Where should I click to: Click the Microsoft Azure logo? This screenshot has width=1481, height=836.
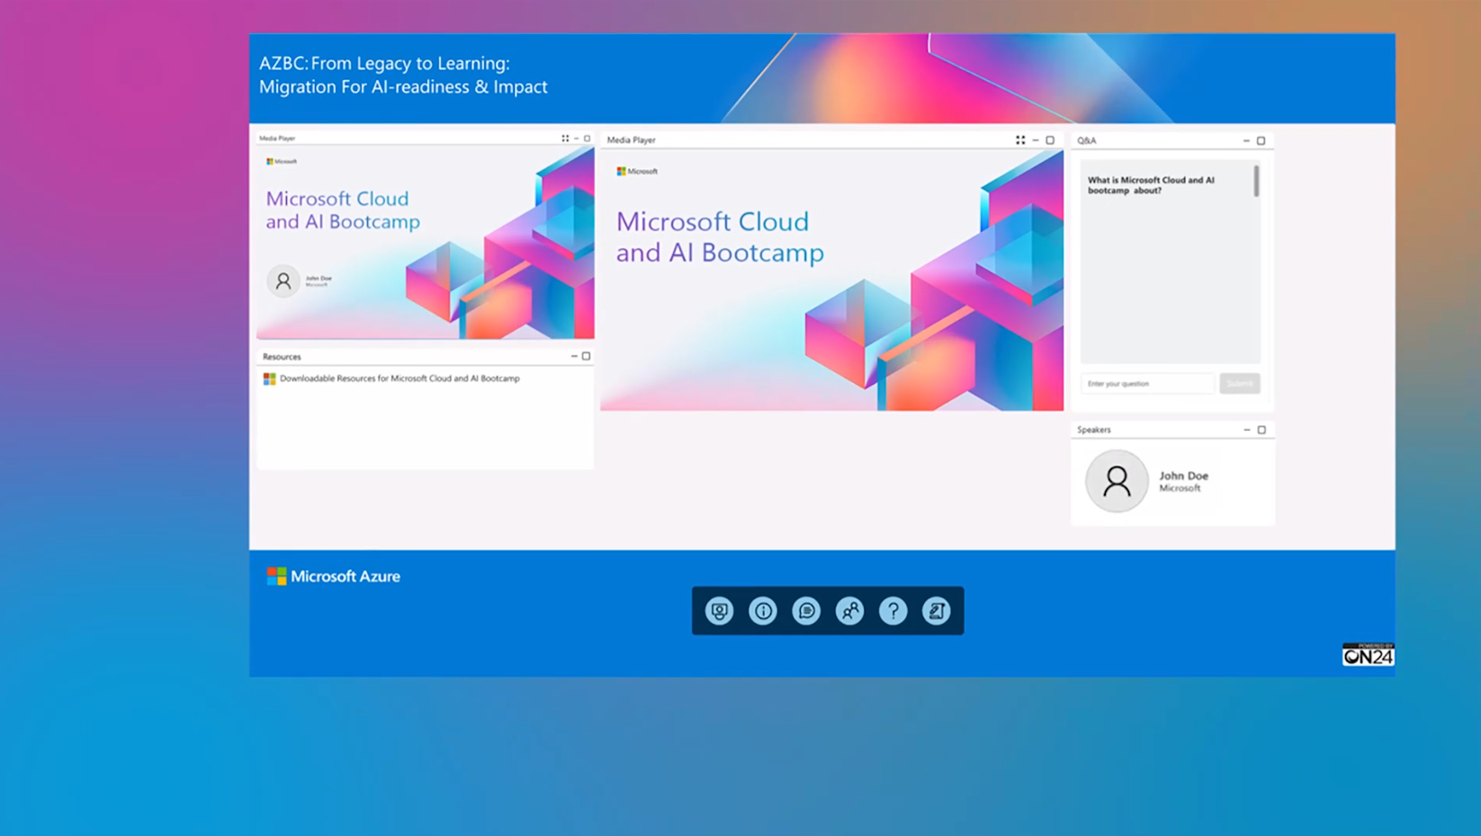pos(333,576)
